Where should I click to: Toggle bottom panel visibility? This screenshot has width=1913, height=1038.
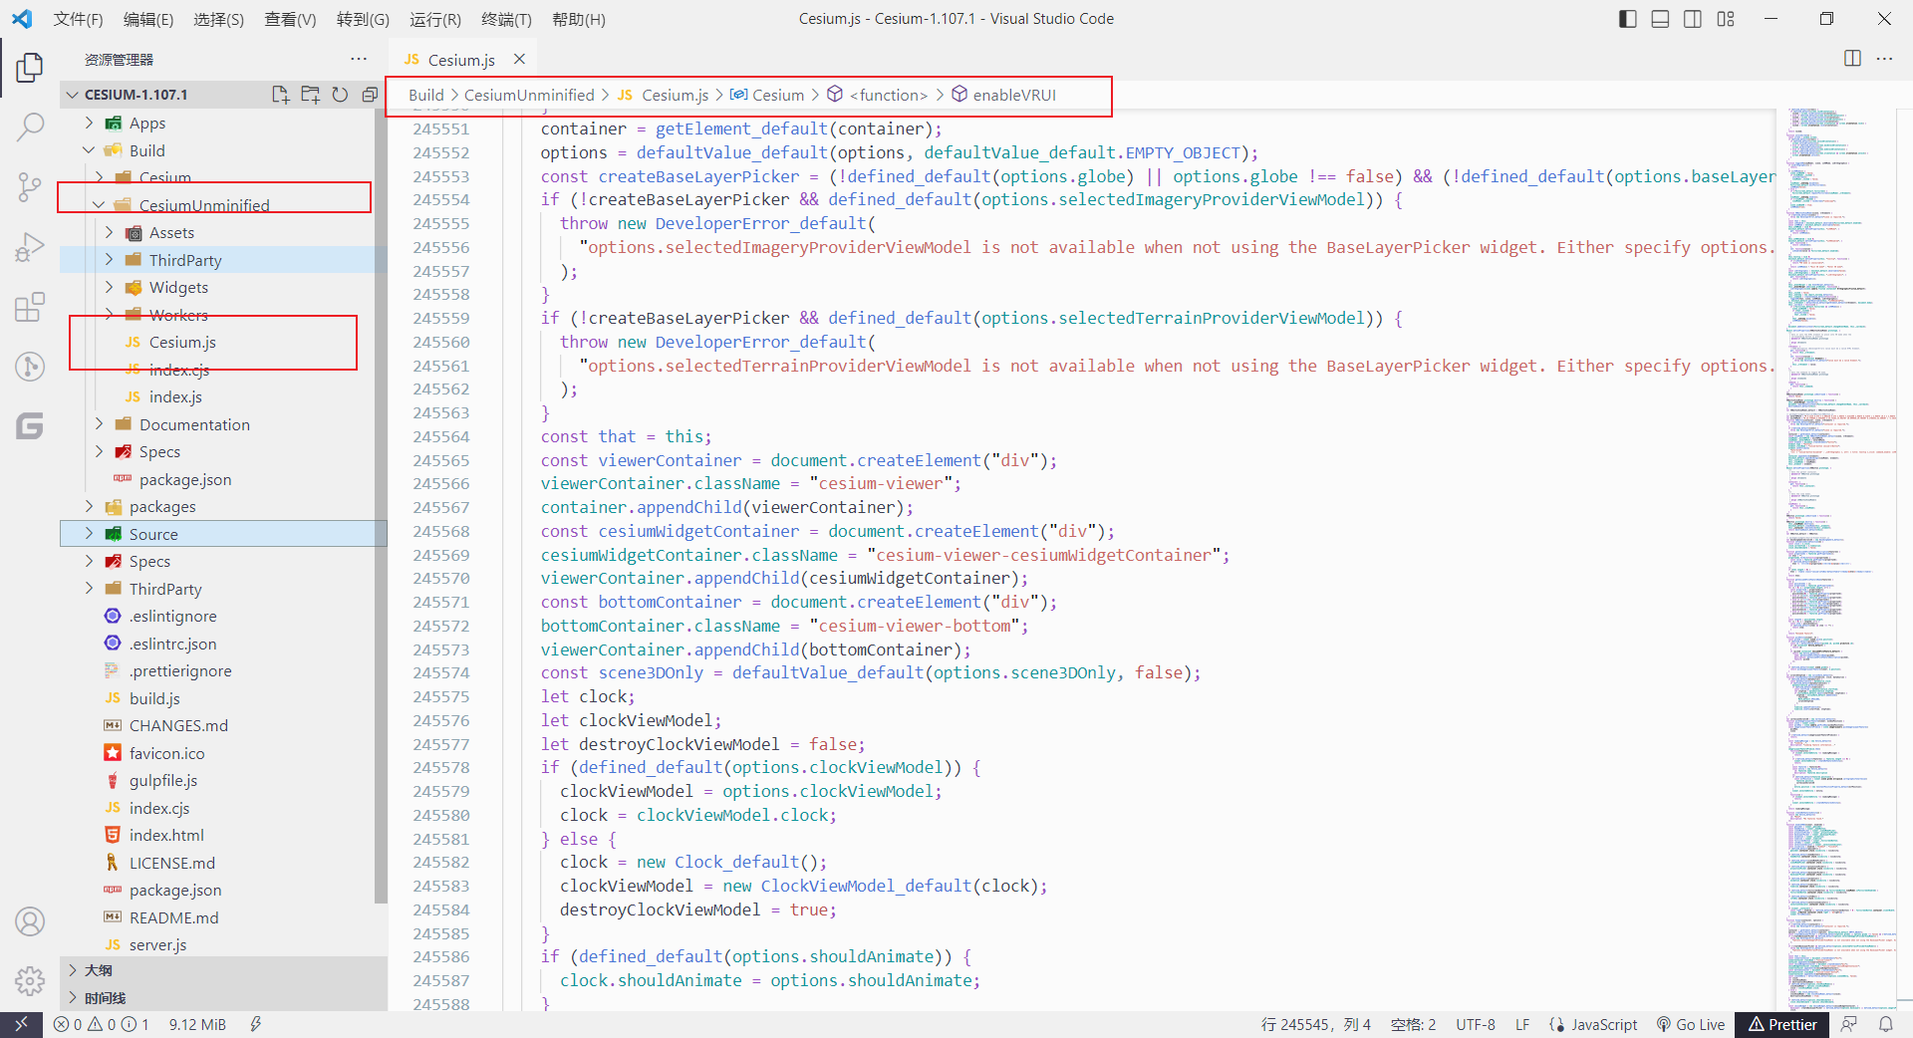click(1660, 19)
